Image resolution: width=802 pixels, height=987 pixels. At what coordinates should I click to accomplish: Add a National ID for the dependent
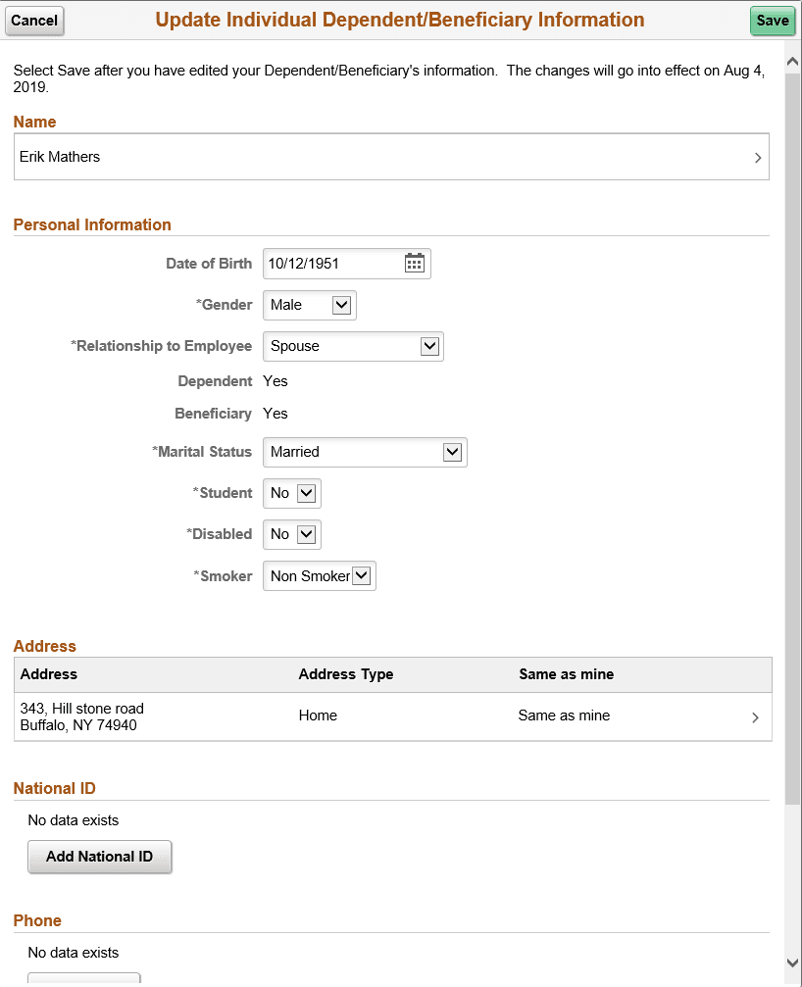(x=99, y=857)
